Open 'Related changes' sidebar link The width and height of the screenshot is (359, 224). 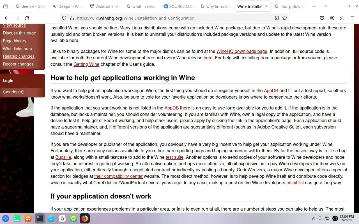point(19,56)
